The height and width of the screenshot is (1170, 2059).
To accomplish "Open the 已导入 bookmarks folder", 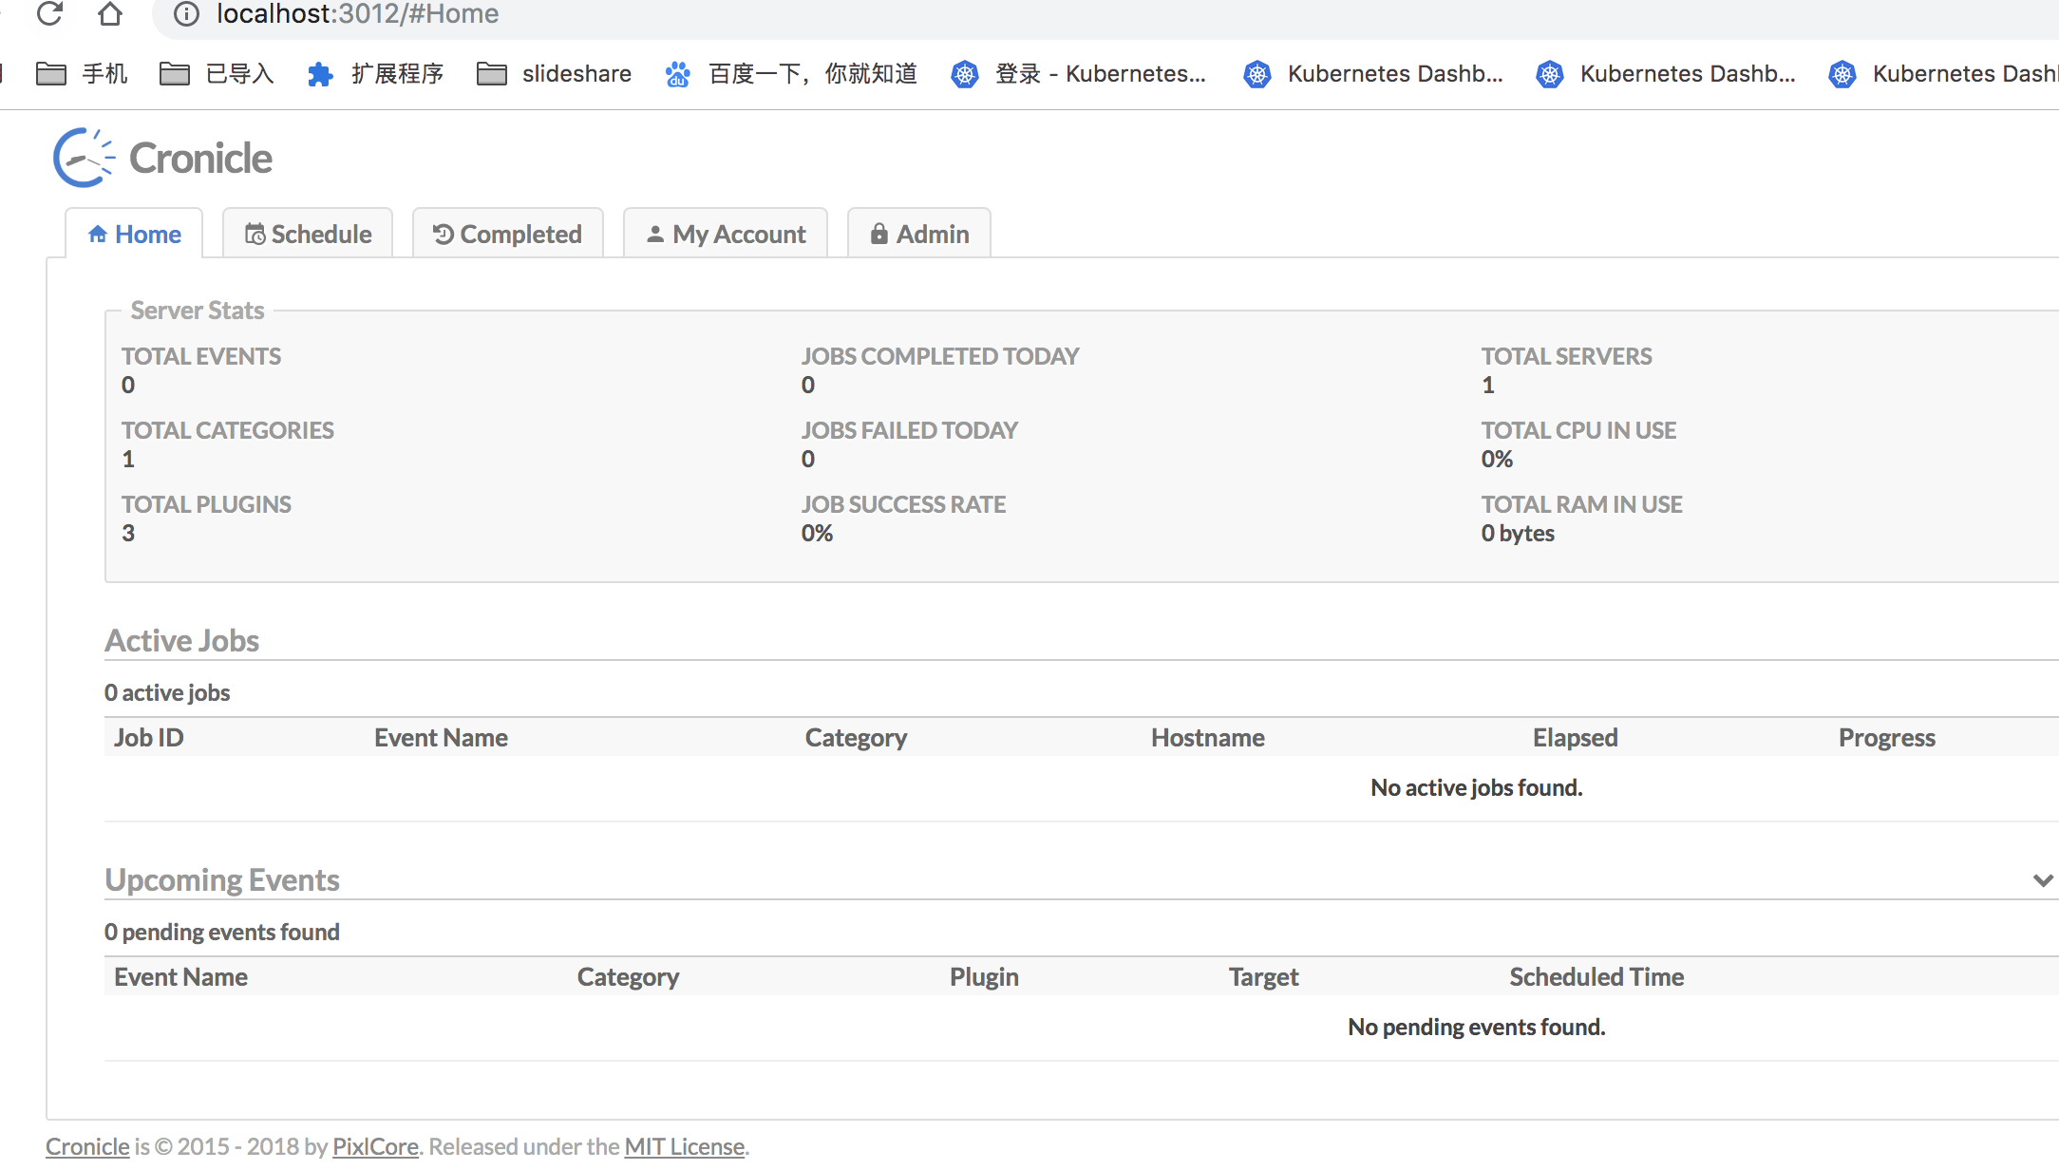I will pyautogui.click(x=217, y=73).
